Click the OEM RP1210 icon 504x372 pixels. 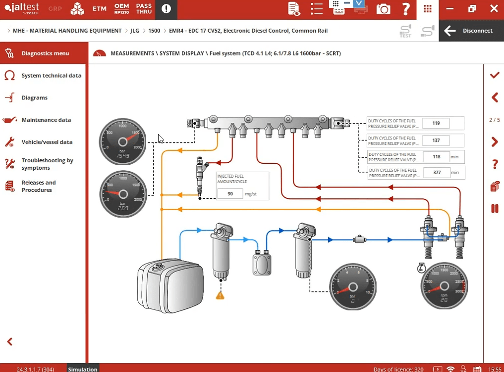121,9
